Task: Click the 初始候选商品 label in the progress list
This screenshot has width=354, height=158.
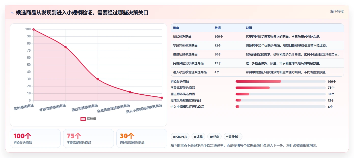Action: [x=180, y=82]
